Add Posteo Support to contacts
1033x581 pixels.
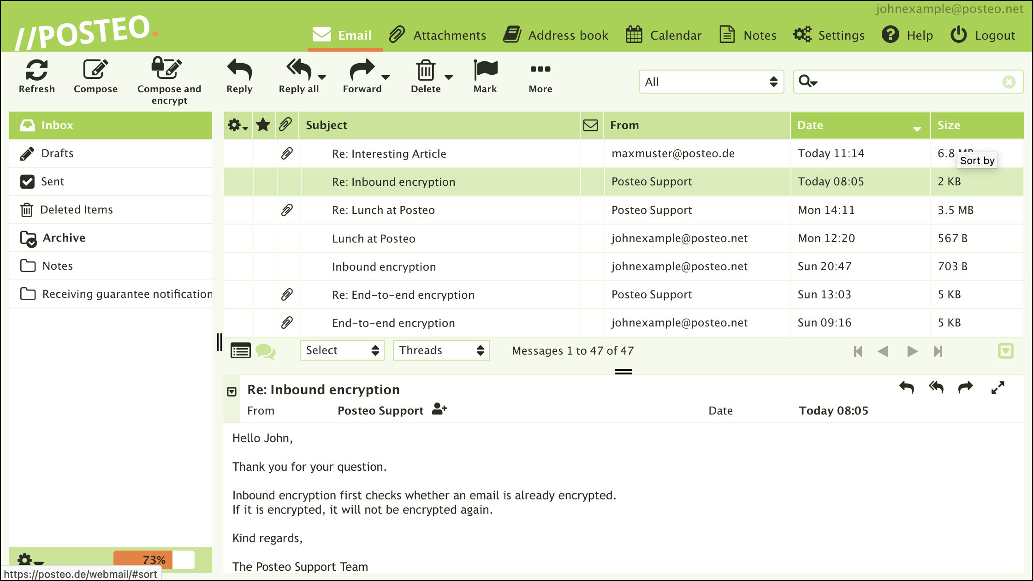pyautogui.click(x=439, y=409)
